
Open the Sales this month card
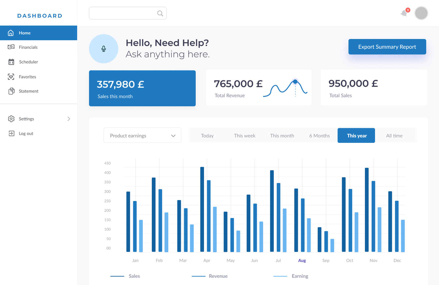point(142,88)
